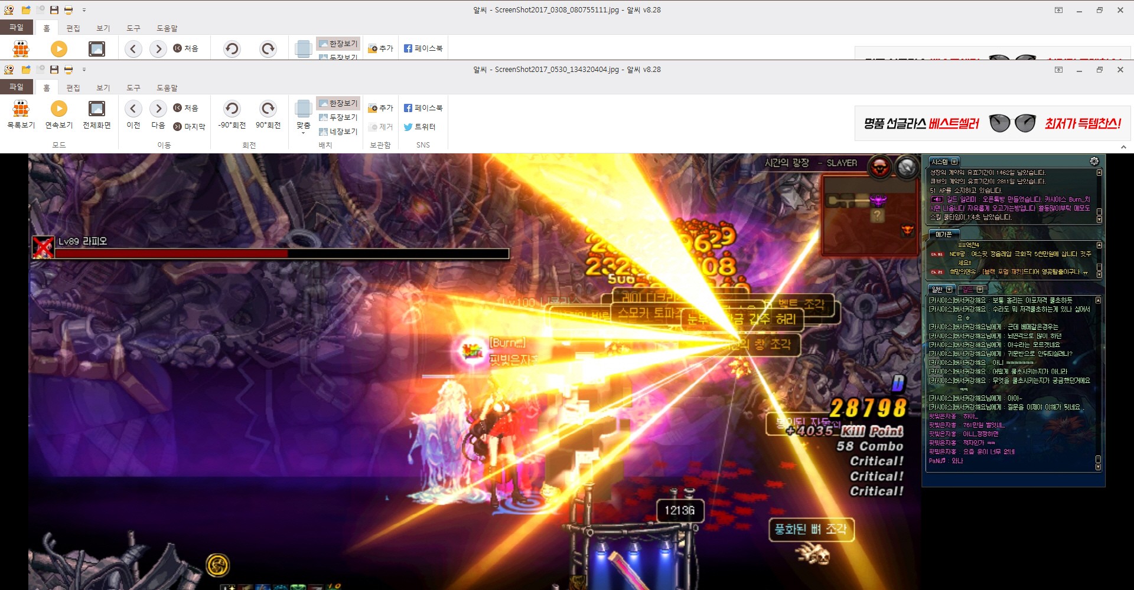Screen dimensions: 1134x590
Task: Collapse the ribbon with the chevron
Action: click(1123, 147)
